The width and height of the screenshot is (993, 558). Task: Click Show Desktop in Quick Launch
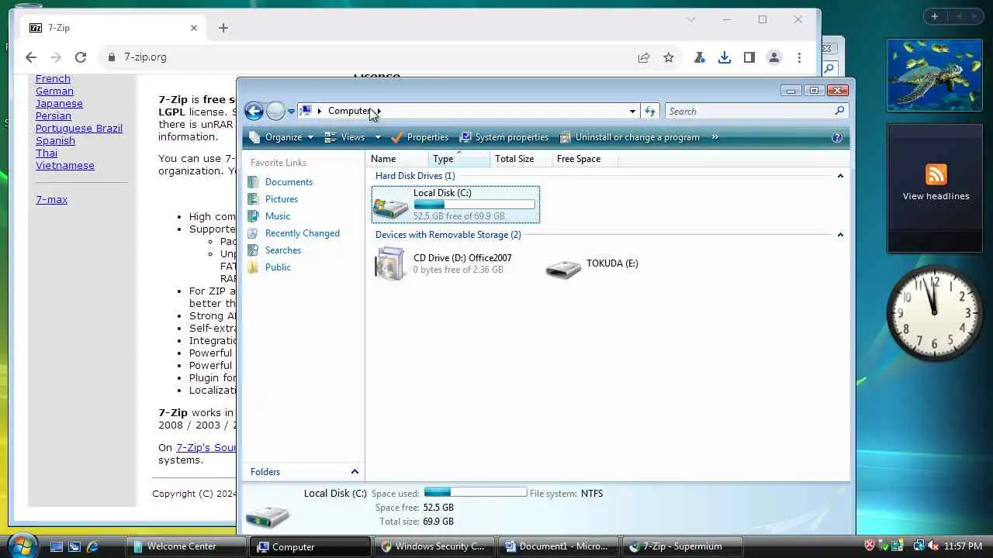(x=57, y=546)
